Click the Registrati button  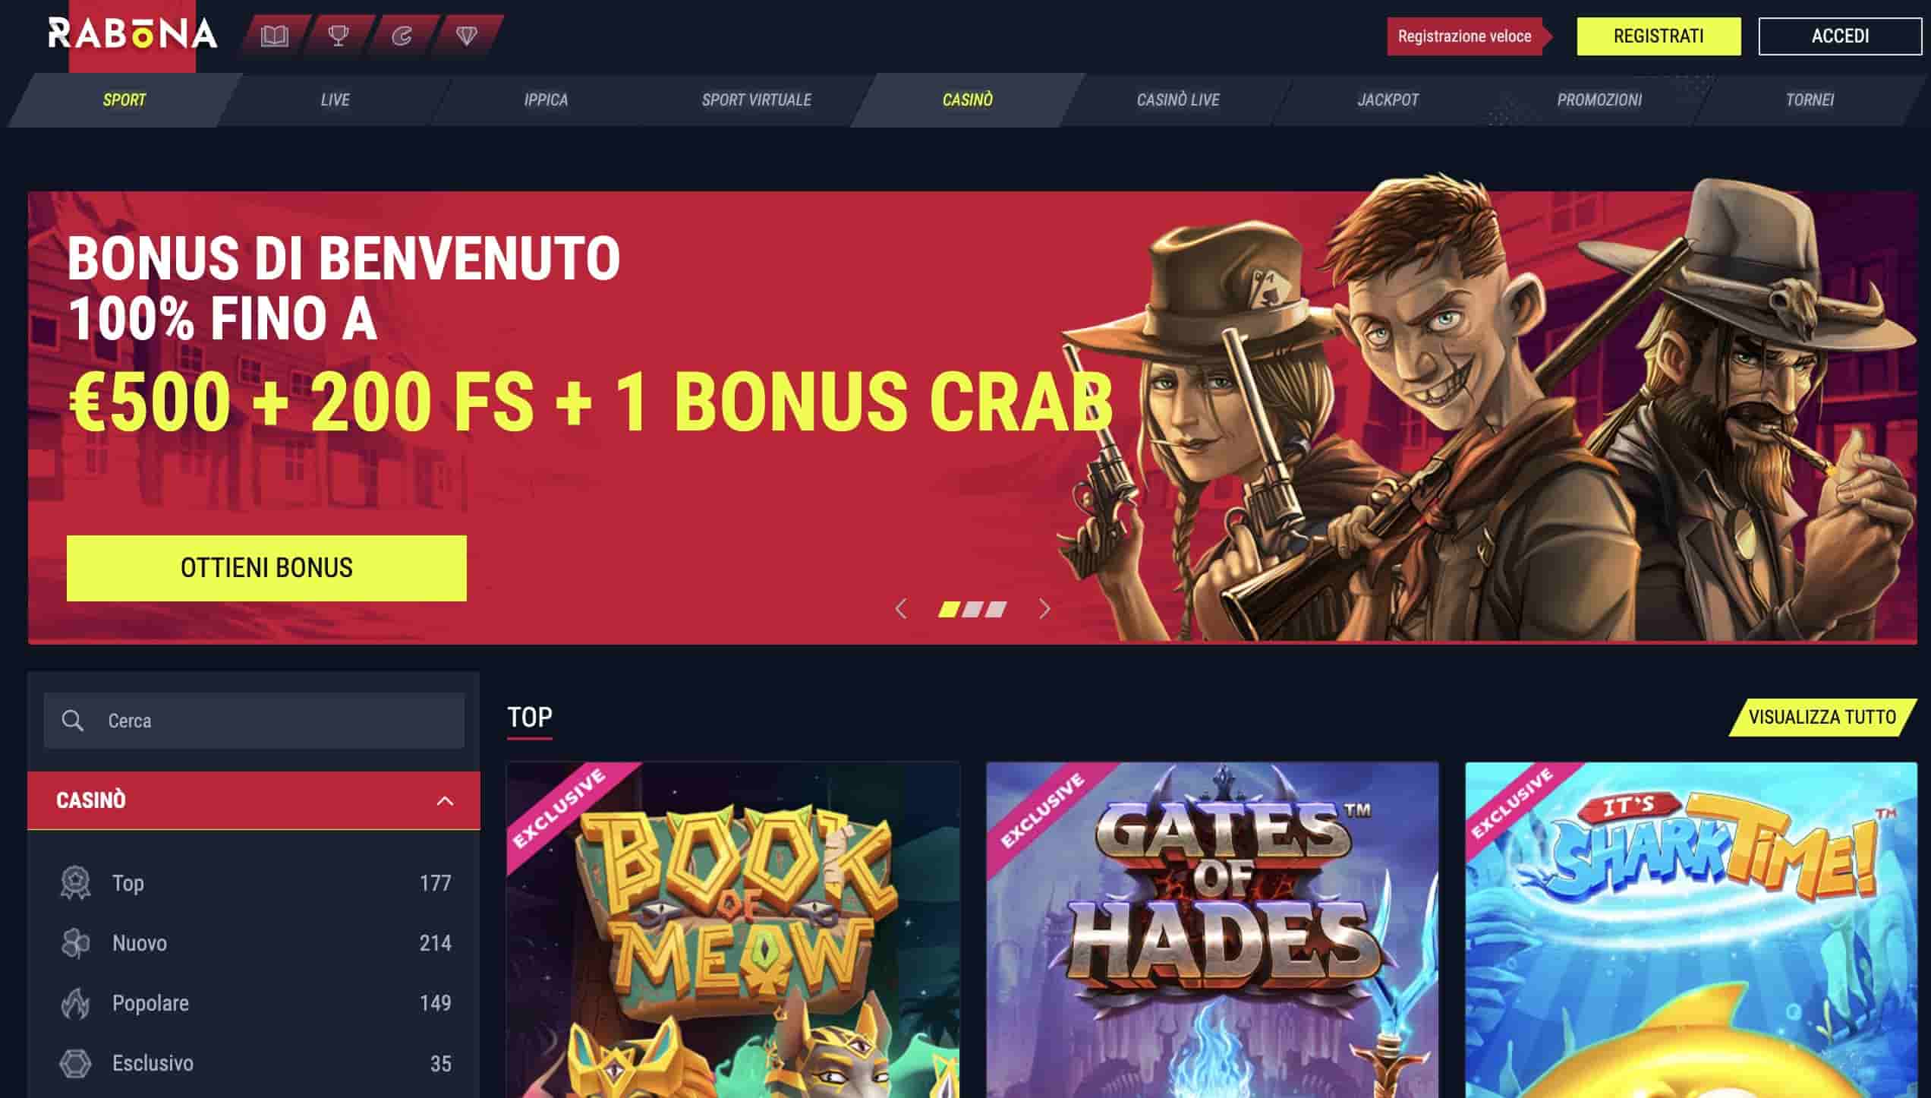coord(1659,36)
